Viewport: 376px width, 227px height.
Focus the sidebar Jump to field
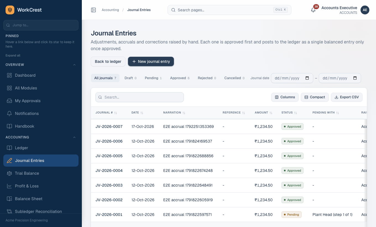41,25
